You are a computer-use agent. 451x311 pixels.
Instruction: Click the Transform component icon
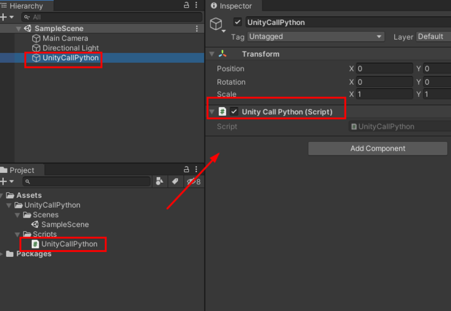(x=222, y=53)
